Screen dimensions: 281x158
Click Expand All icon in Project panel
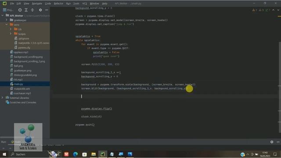pyautogui.click(x=26, y=10)
